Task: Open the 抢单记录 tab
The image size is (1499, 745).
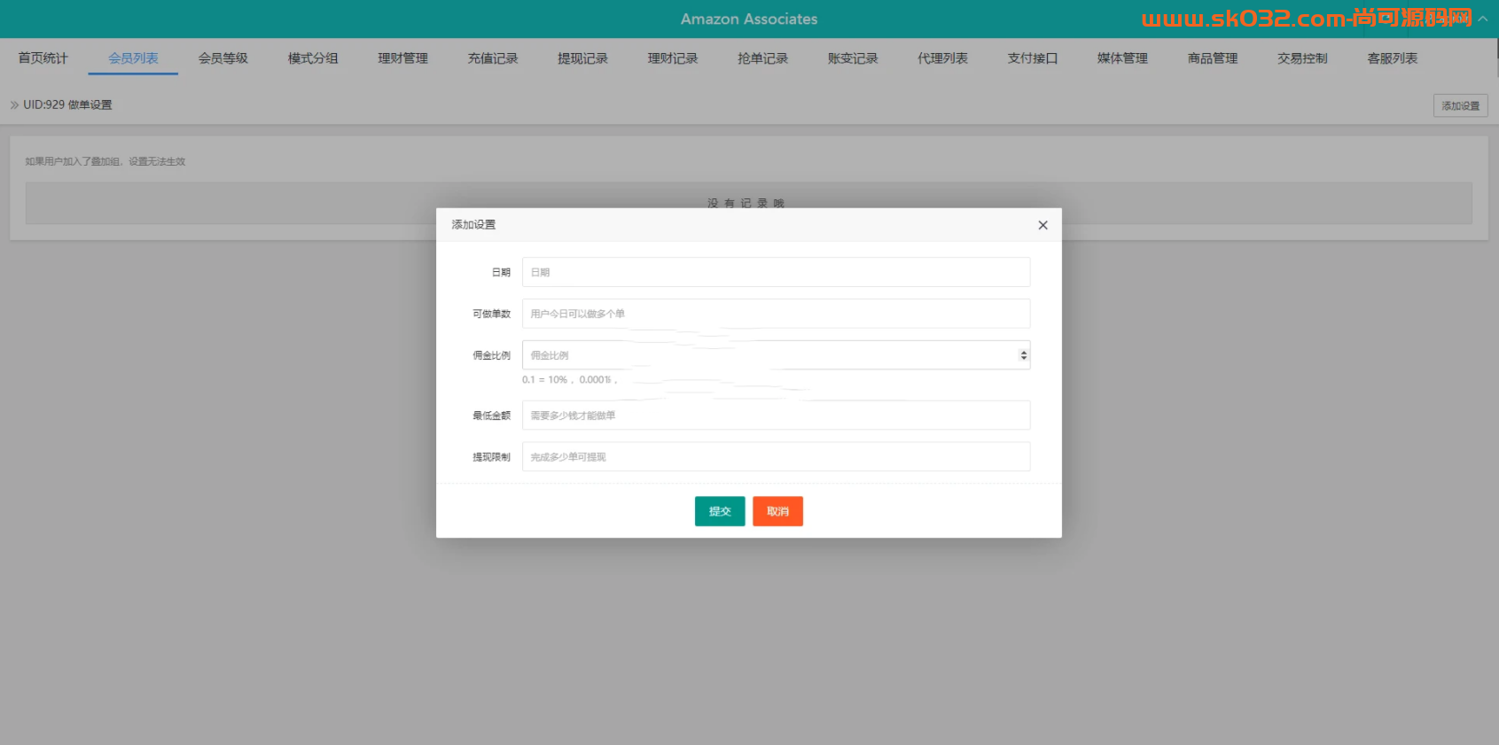Action: (x=763, y=58)
